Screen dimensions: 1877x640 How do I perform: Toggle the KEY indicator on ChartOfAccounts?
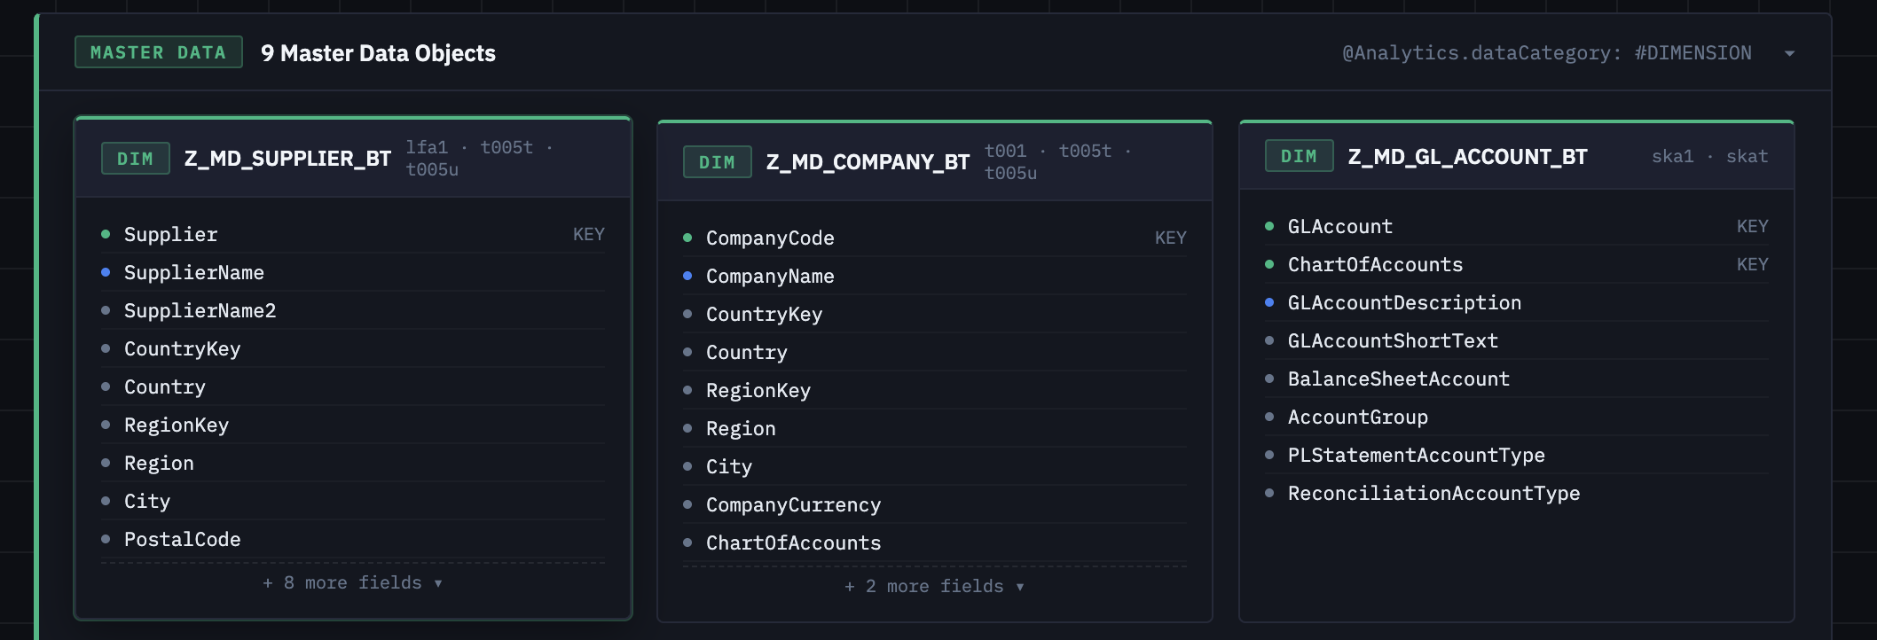1754,264
